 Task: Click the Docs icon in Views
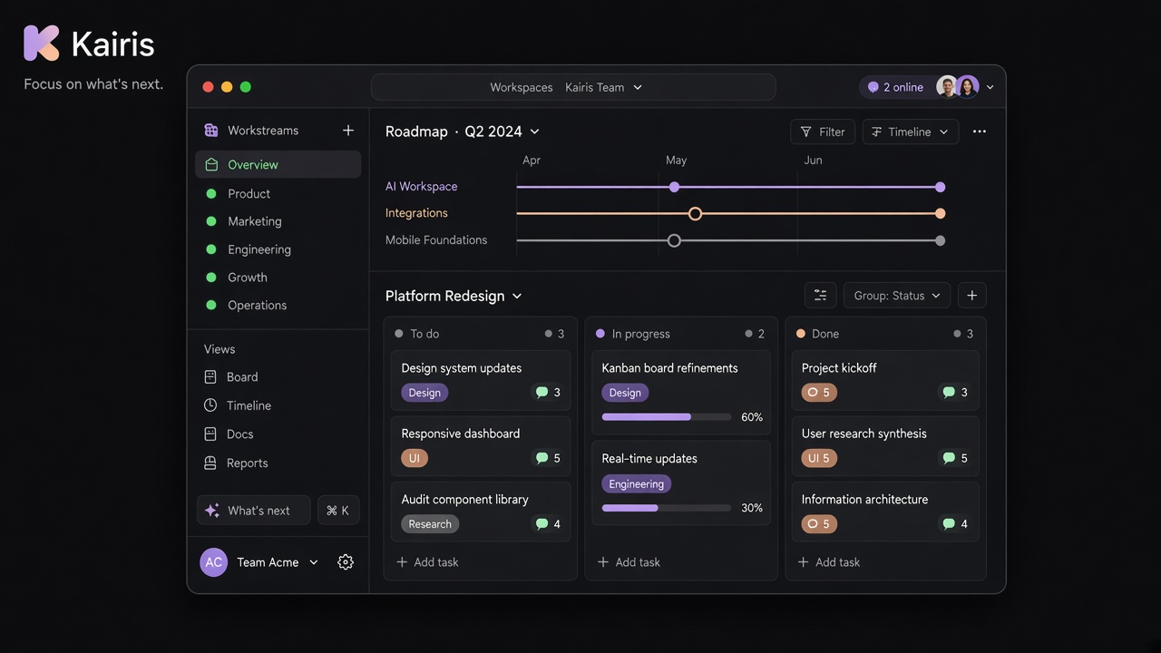210,434
